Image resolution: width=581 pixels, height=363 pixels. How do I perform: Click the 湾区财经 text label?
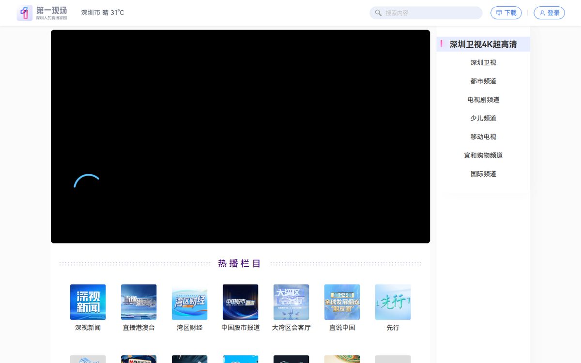tap(189, 328)
